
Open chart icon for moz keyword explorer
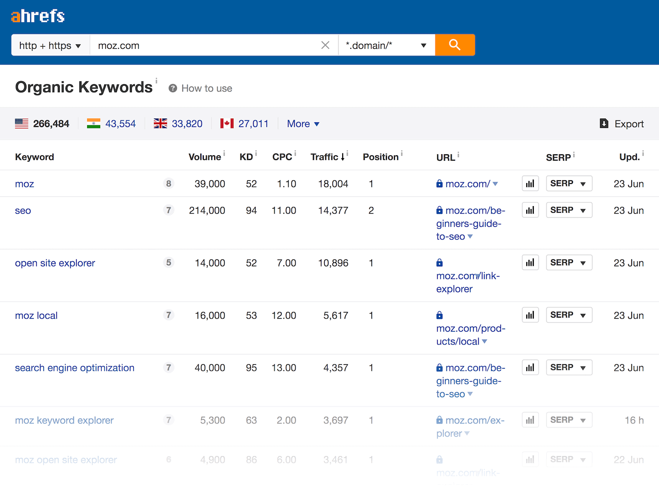coord(530,420)
